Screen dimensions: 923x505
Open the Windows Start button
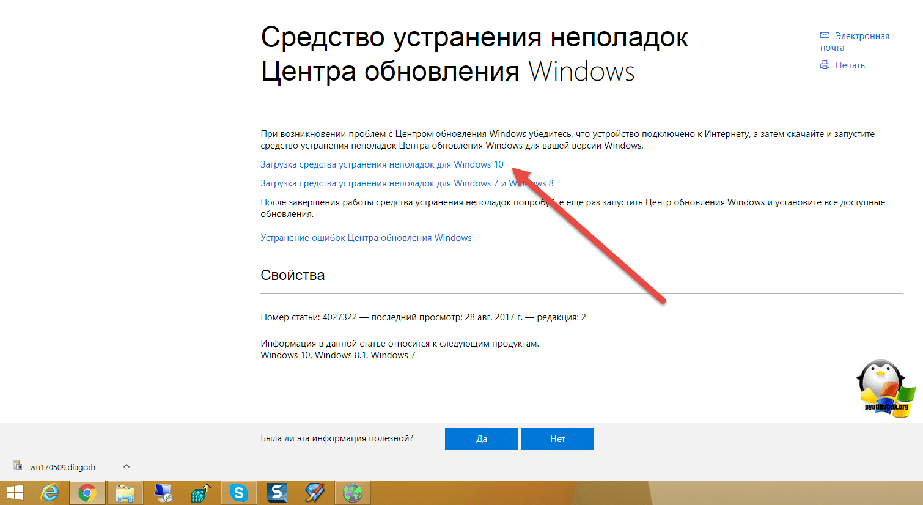[15, 493]
